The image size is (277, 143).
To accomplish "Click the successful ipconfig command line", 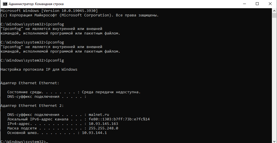I will tap(32, 60).
